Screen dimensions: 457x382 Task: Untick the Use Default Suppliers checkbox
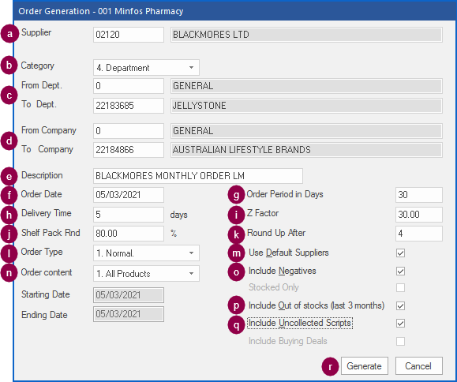[400, 253]
